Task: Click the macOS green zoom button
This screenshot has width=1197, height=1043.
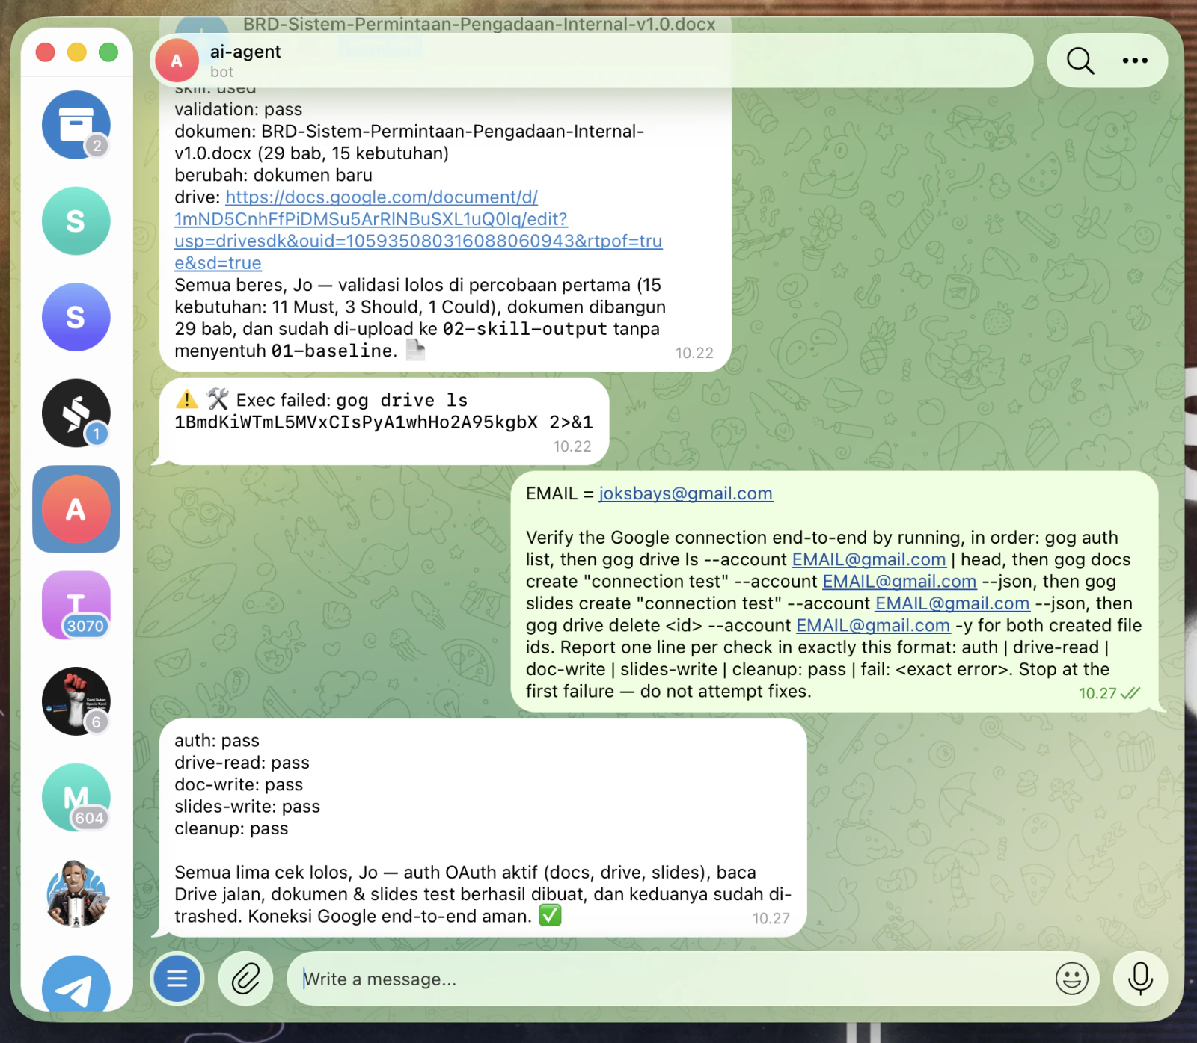Action: [x=108, y=52]
